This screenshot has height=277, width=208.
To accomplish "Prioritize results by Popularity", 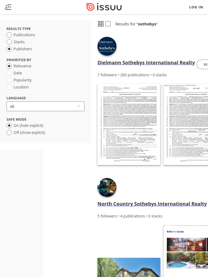I will (x=19, y=80).
